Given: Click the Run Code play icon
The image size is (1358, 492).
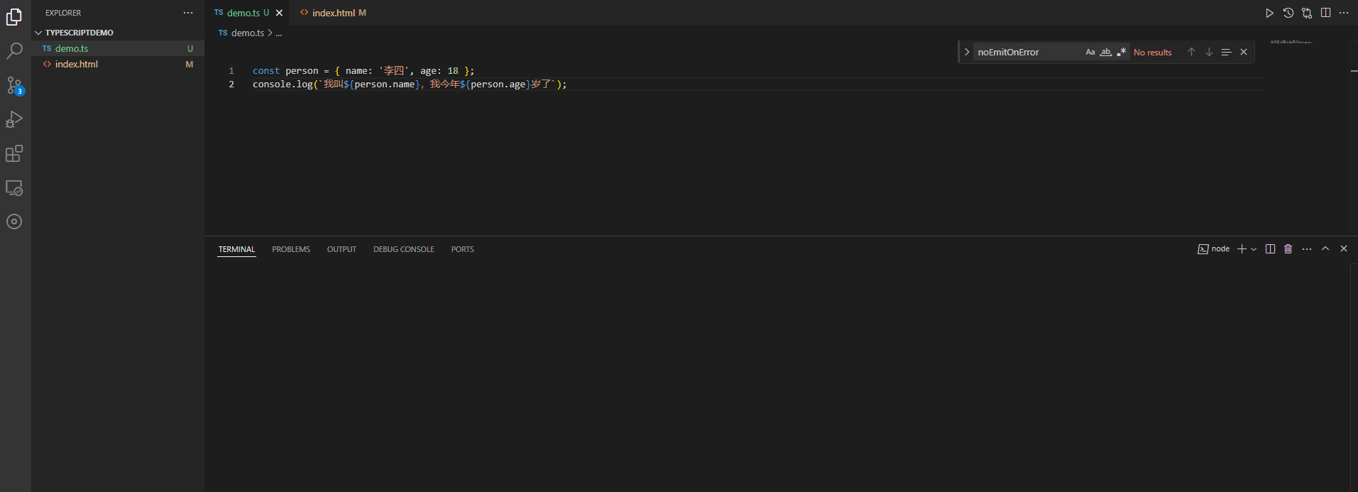Looking at the screenshot, I should (x=1269, y=13).
